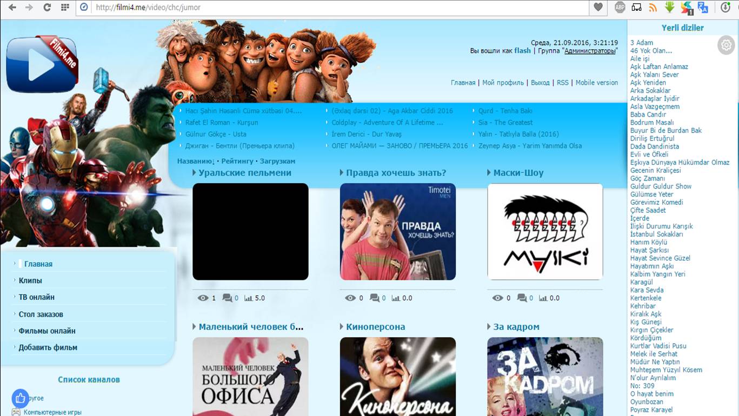Click arrow before Маски-Шоу title

click(489, 173)
